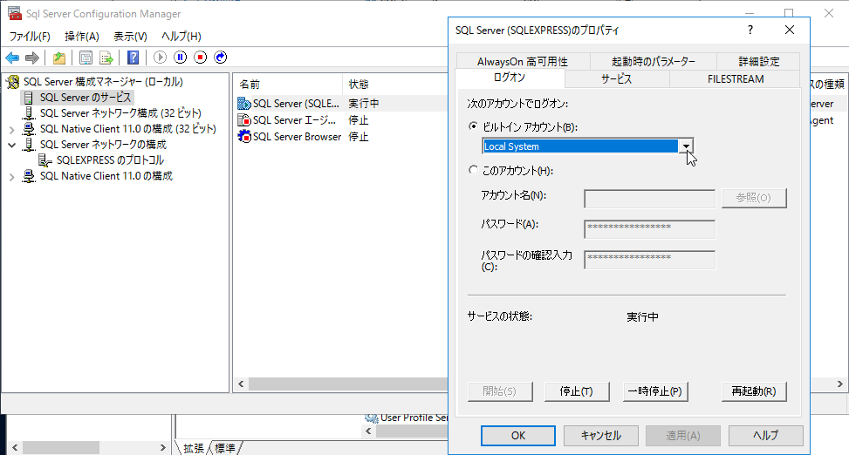
Task: Pause service using the toolbar pause icon
Action: click(x=181, y=58)
